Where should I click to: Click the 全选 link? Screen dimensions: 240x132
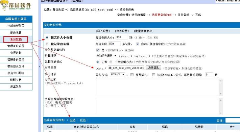pyautogui.click(x=73, y=120)
